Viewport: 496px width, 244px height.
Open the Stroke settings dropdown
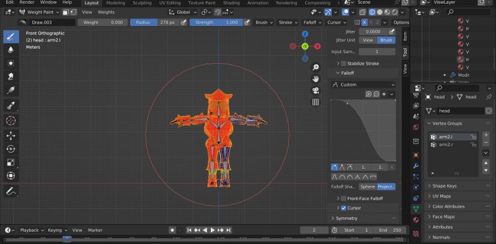tap(288, 22)
